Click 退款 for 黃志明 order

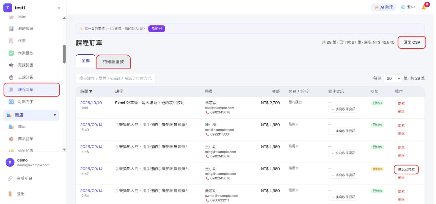(401, 191)
